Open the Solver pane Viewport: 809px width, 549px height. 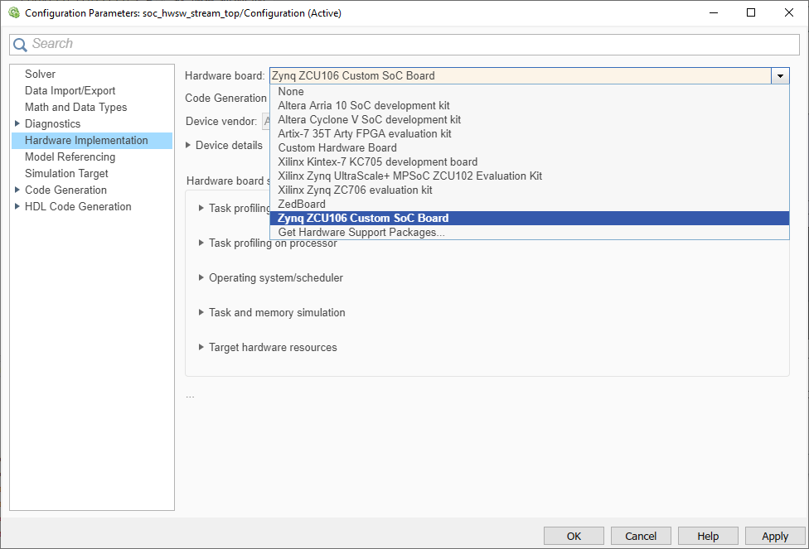point(41,74)
